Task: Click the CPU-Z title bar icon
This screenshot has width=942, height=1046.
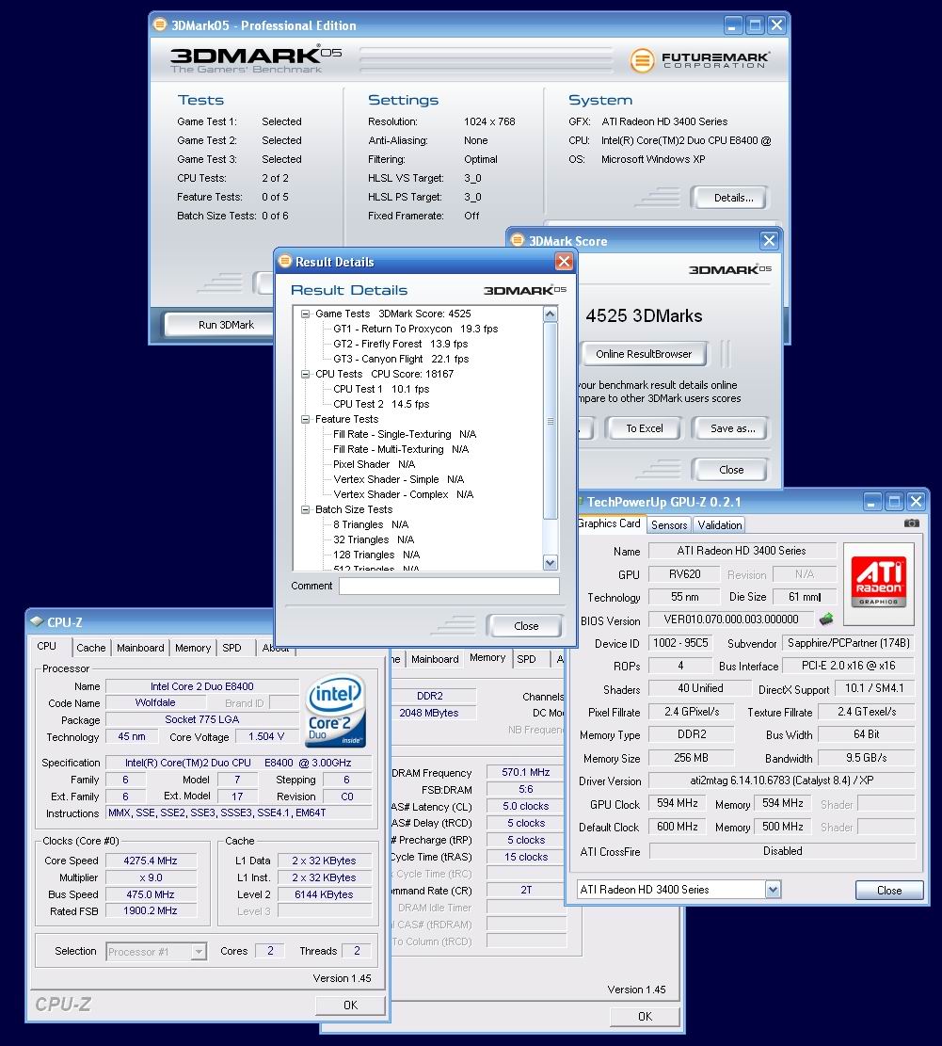Action: coord(37,621)
